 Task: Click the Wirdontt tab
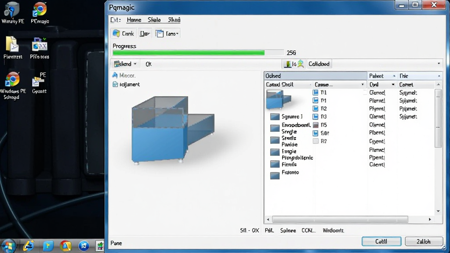333,230
